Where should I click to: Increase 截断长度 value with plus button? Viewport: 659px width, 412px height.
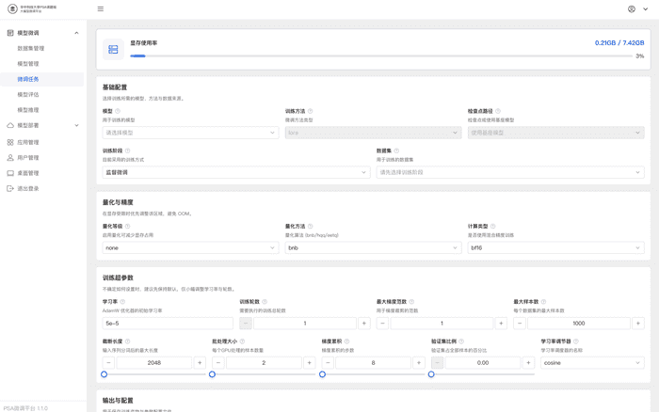click(200, 363)
